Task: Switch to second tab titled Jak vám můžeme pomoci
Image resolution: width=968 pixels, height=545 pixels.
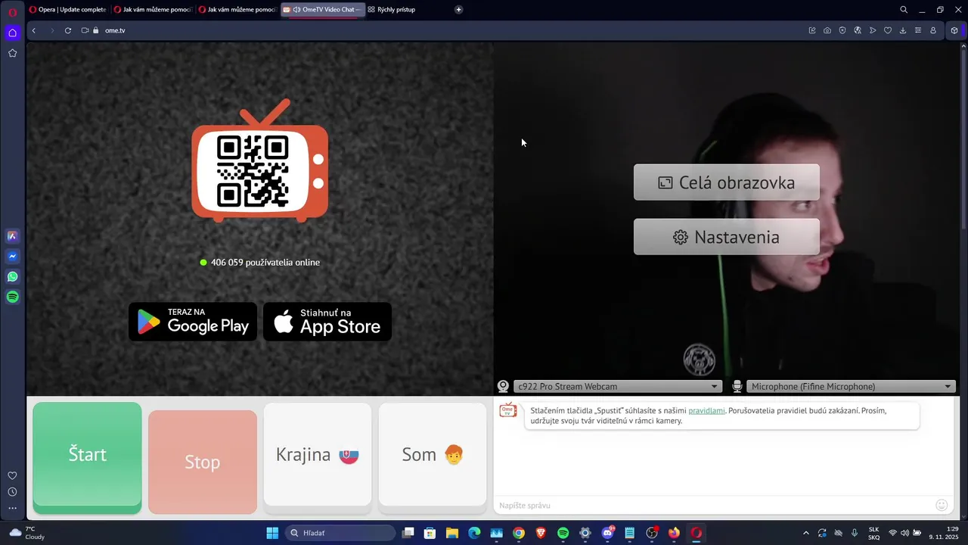Action: tap(153, 10)
